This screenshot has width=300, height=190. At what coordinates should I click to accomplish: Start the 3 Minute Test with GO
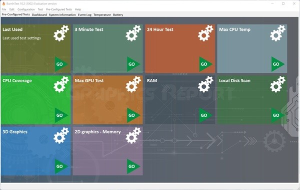133,64
